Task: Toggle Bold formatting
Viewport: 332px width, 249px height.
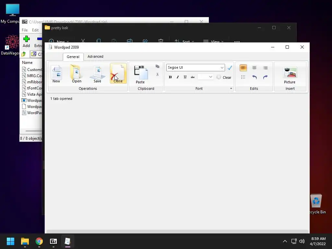Action: (x=170, y=77)
